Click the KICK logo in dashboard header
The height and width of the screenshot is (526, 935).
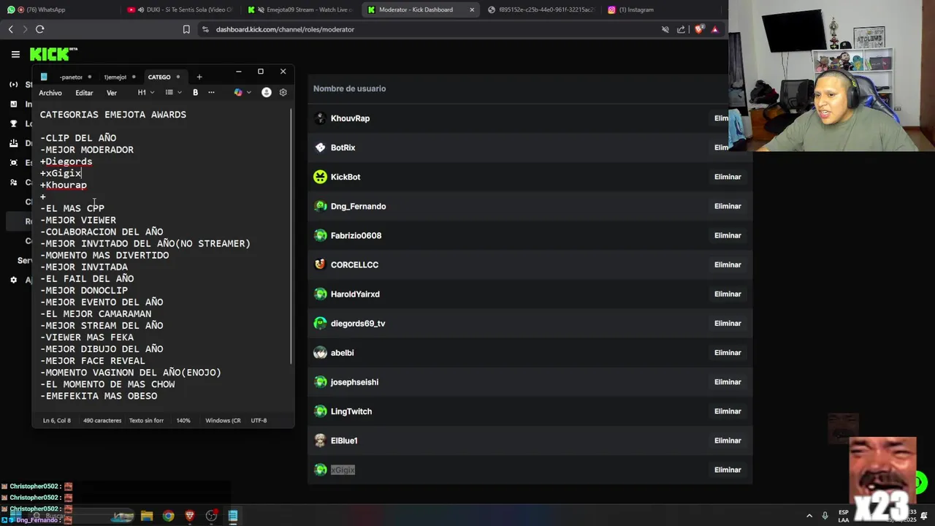(x=53, y=54)
